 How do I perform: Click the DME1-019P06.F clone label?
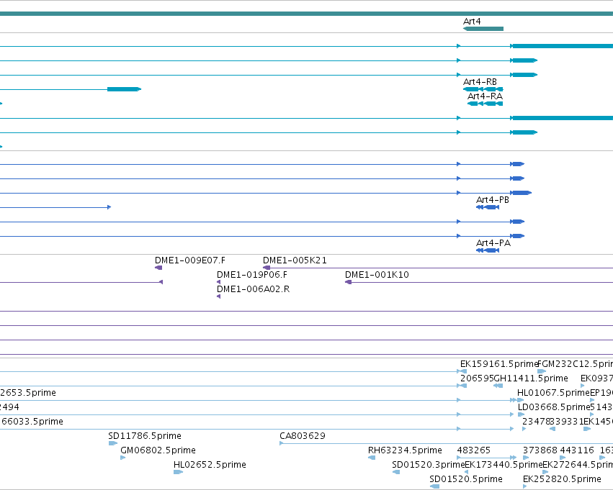[252, 275]
